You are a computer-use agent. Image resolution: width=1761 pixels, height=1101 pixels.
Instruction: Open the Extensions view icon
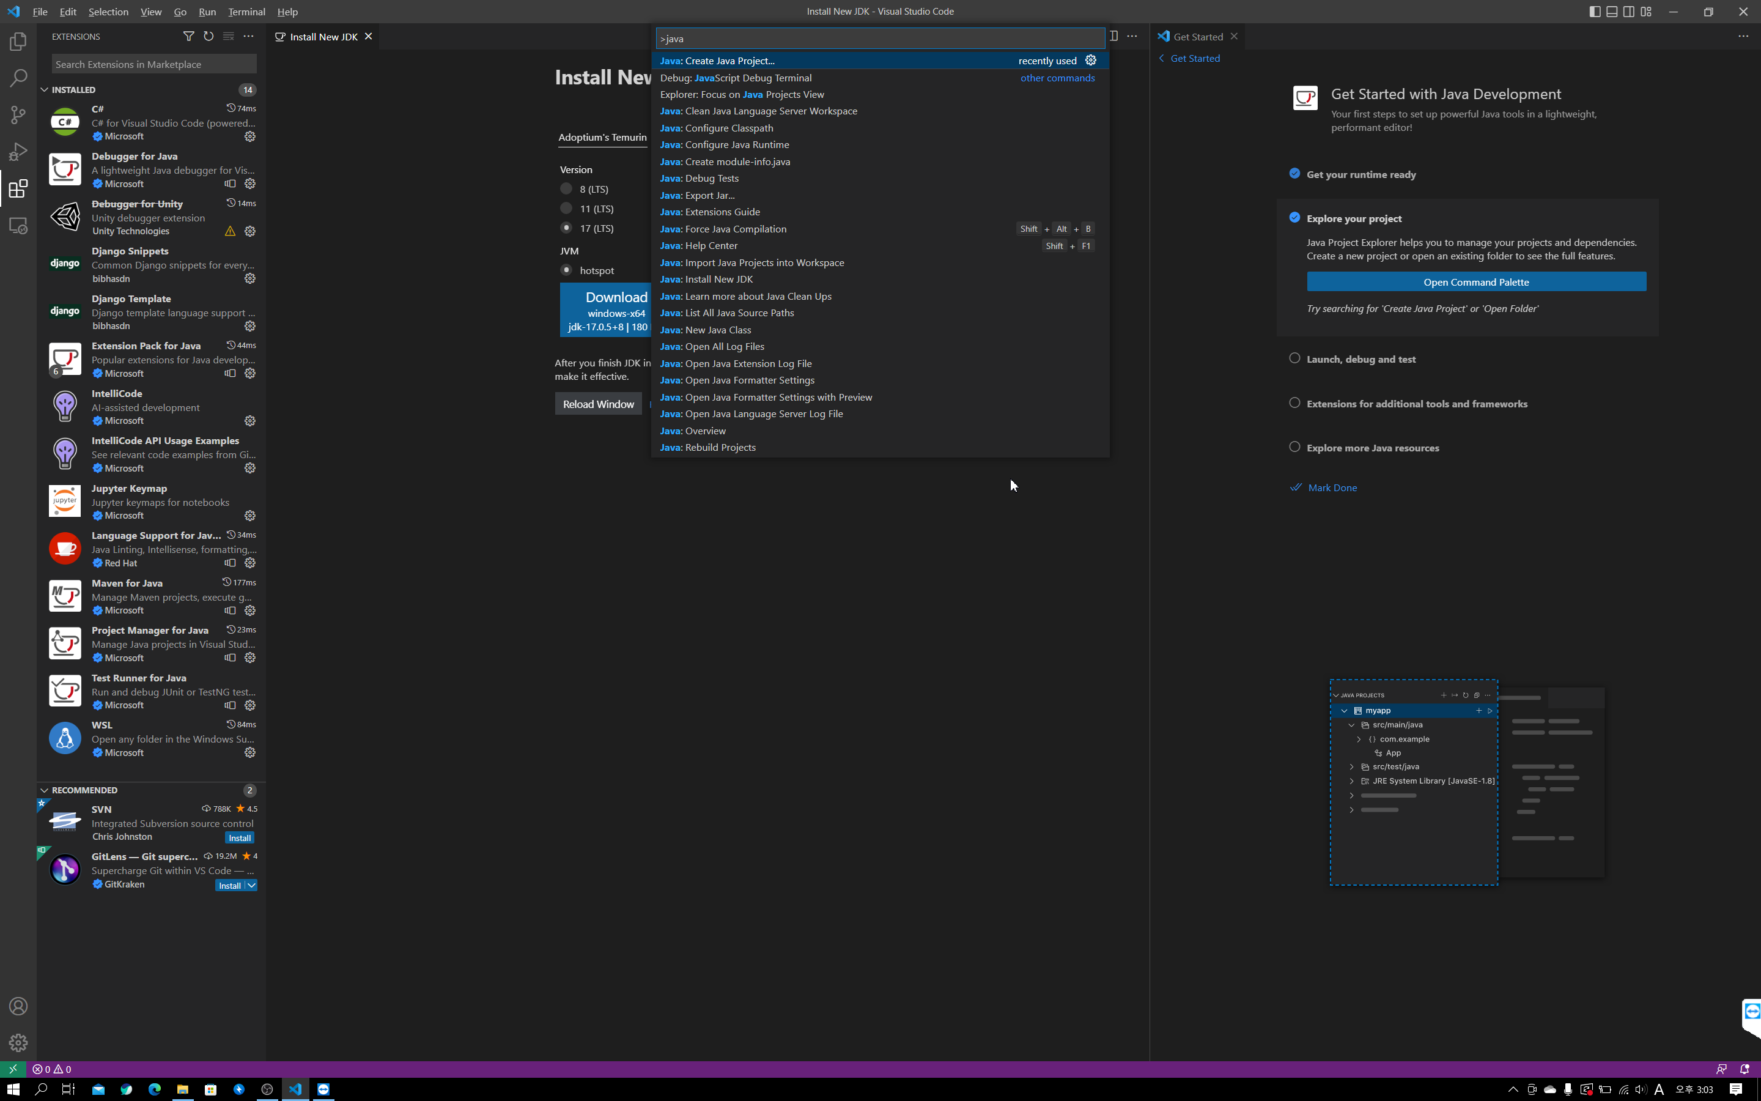pos(18,190)
